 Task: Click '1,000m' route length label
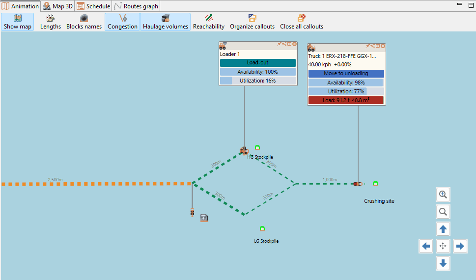tap(330, 179)
